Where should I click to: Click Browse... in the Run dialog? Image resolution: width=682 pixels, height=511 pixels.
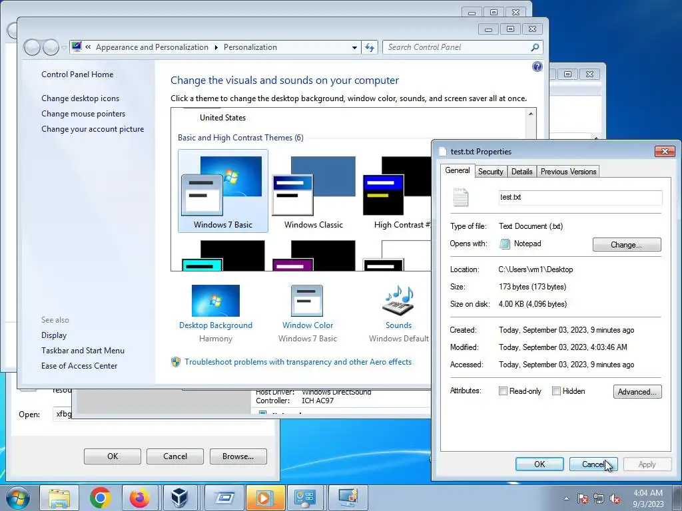[x=238, y=456]
